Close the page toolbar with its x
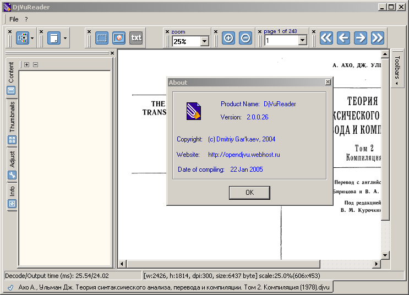The height and width of the screenshot is (295, 409). tap(259, 31)
